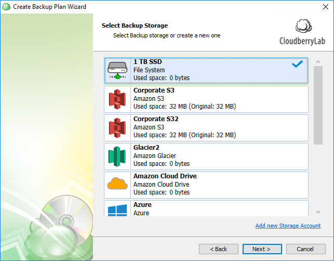Screen dimensions: 334x261
Task: Click the app icon in the title bar
Action: 6,7
